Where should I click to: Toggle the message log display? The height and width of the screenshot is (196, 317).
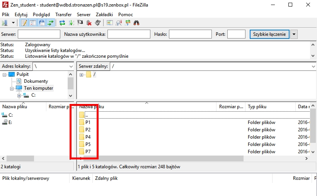(24, 23)
